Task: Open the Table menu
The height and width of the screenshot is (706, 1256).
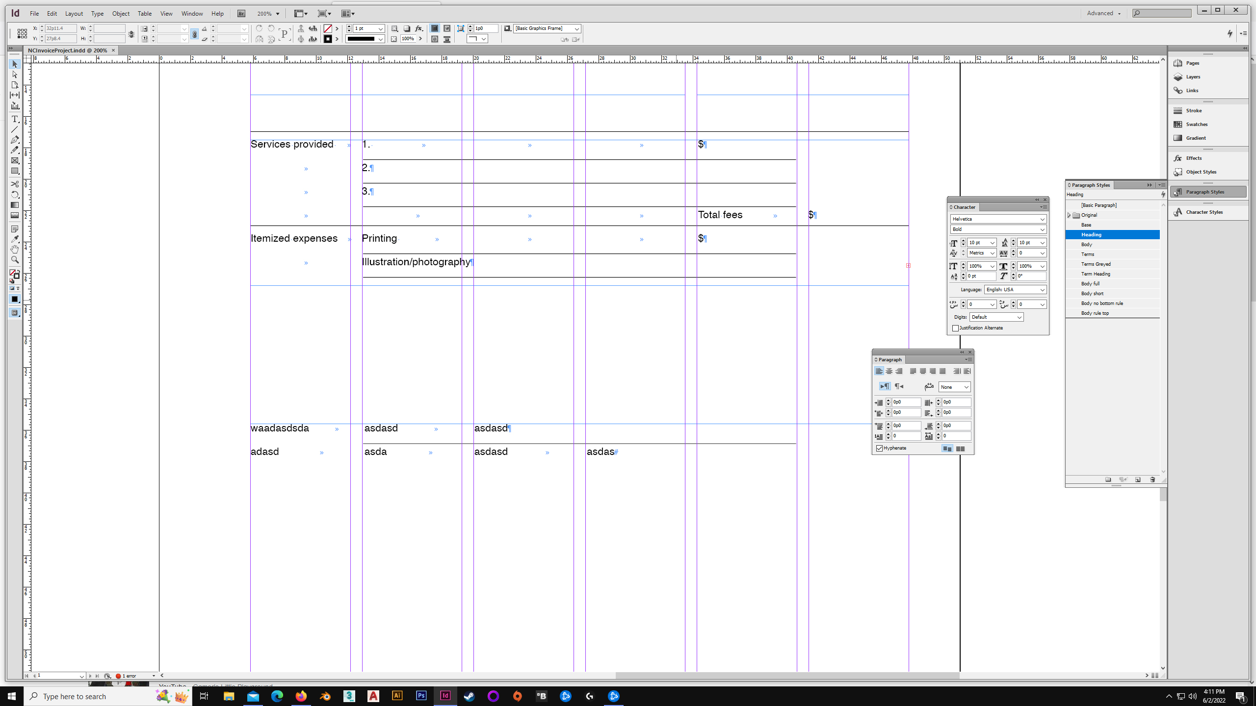Action: click(x=144, y=13)
